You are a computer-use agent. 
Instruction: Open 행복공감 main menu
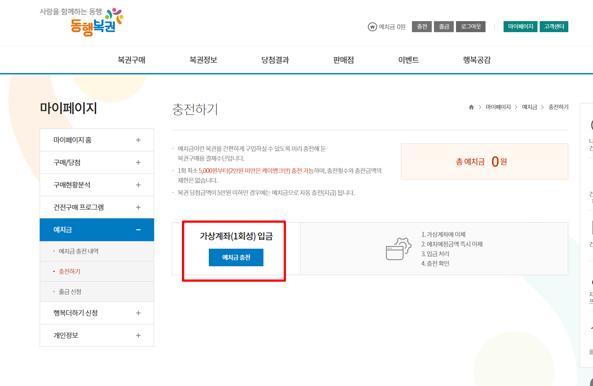point(477,60)
